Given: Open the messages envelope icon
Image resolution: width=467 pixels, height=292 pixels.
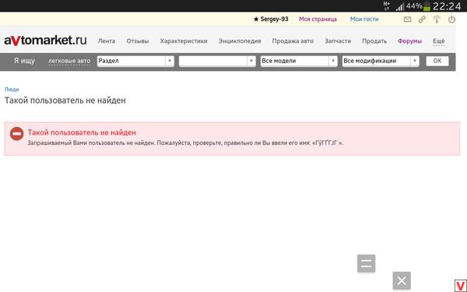Looking at the screenshot, I should (x=407, y=19).
